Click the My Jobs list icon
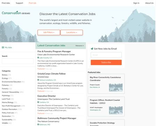Screen dimensions: 157x126 (3, 47)
